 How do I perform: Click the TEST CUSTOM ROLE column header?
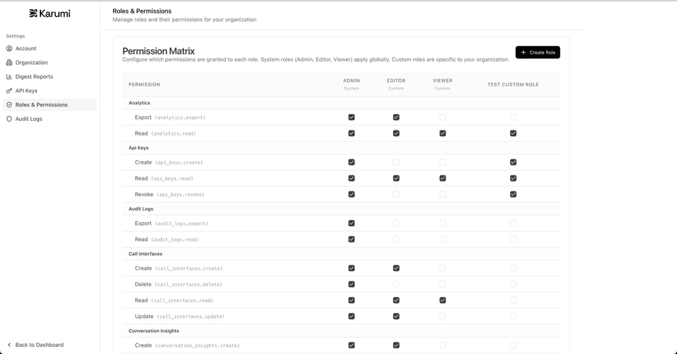point(513,85)
